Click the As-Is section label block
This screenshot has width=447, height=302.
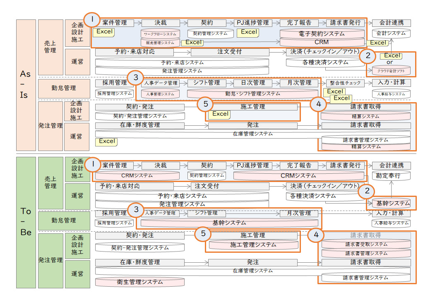26,85
